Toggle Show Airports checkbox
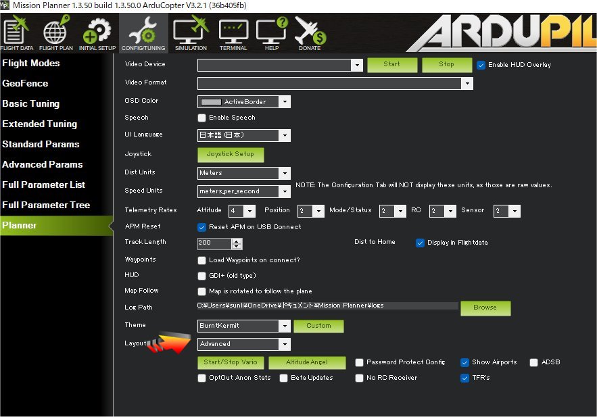The width and height of the screenshot is (597, 417). tap(464, 362)
